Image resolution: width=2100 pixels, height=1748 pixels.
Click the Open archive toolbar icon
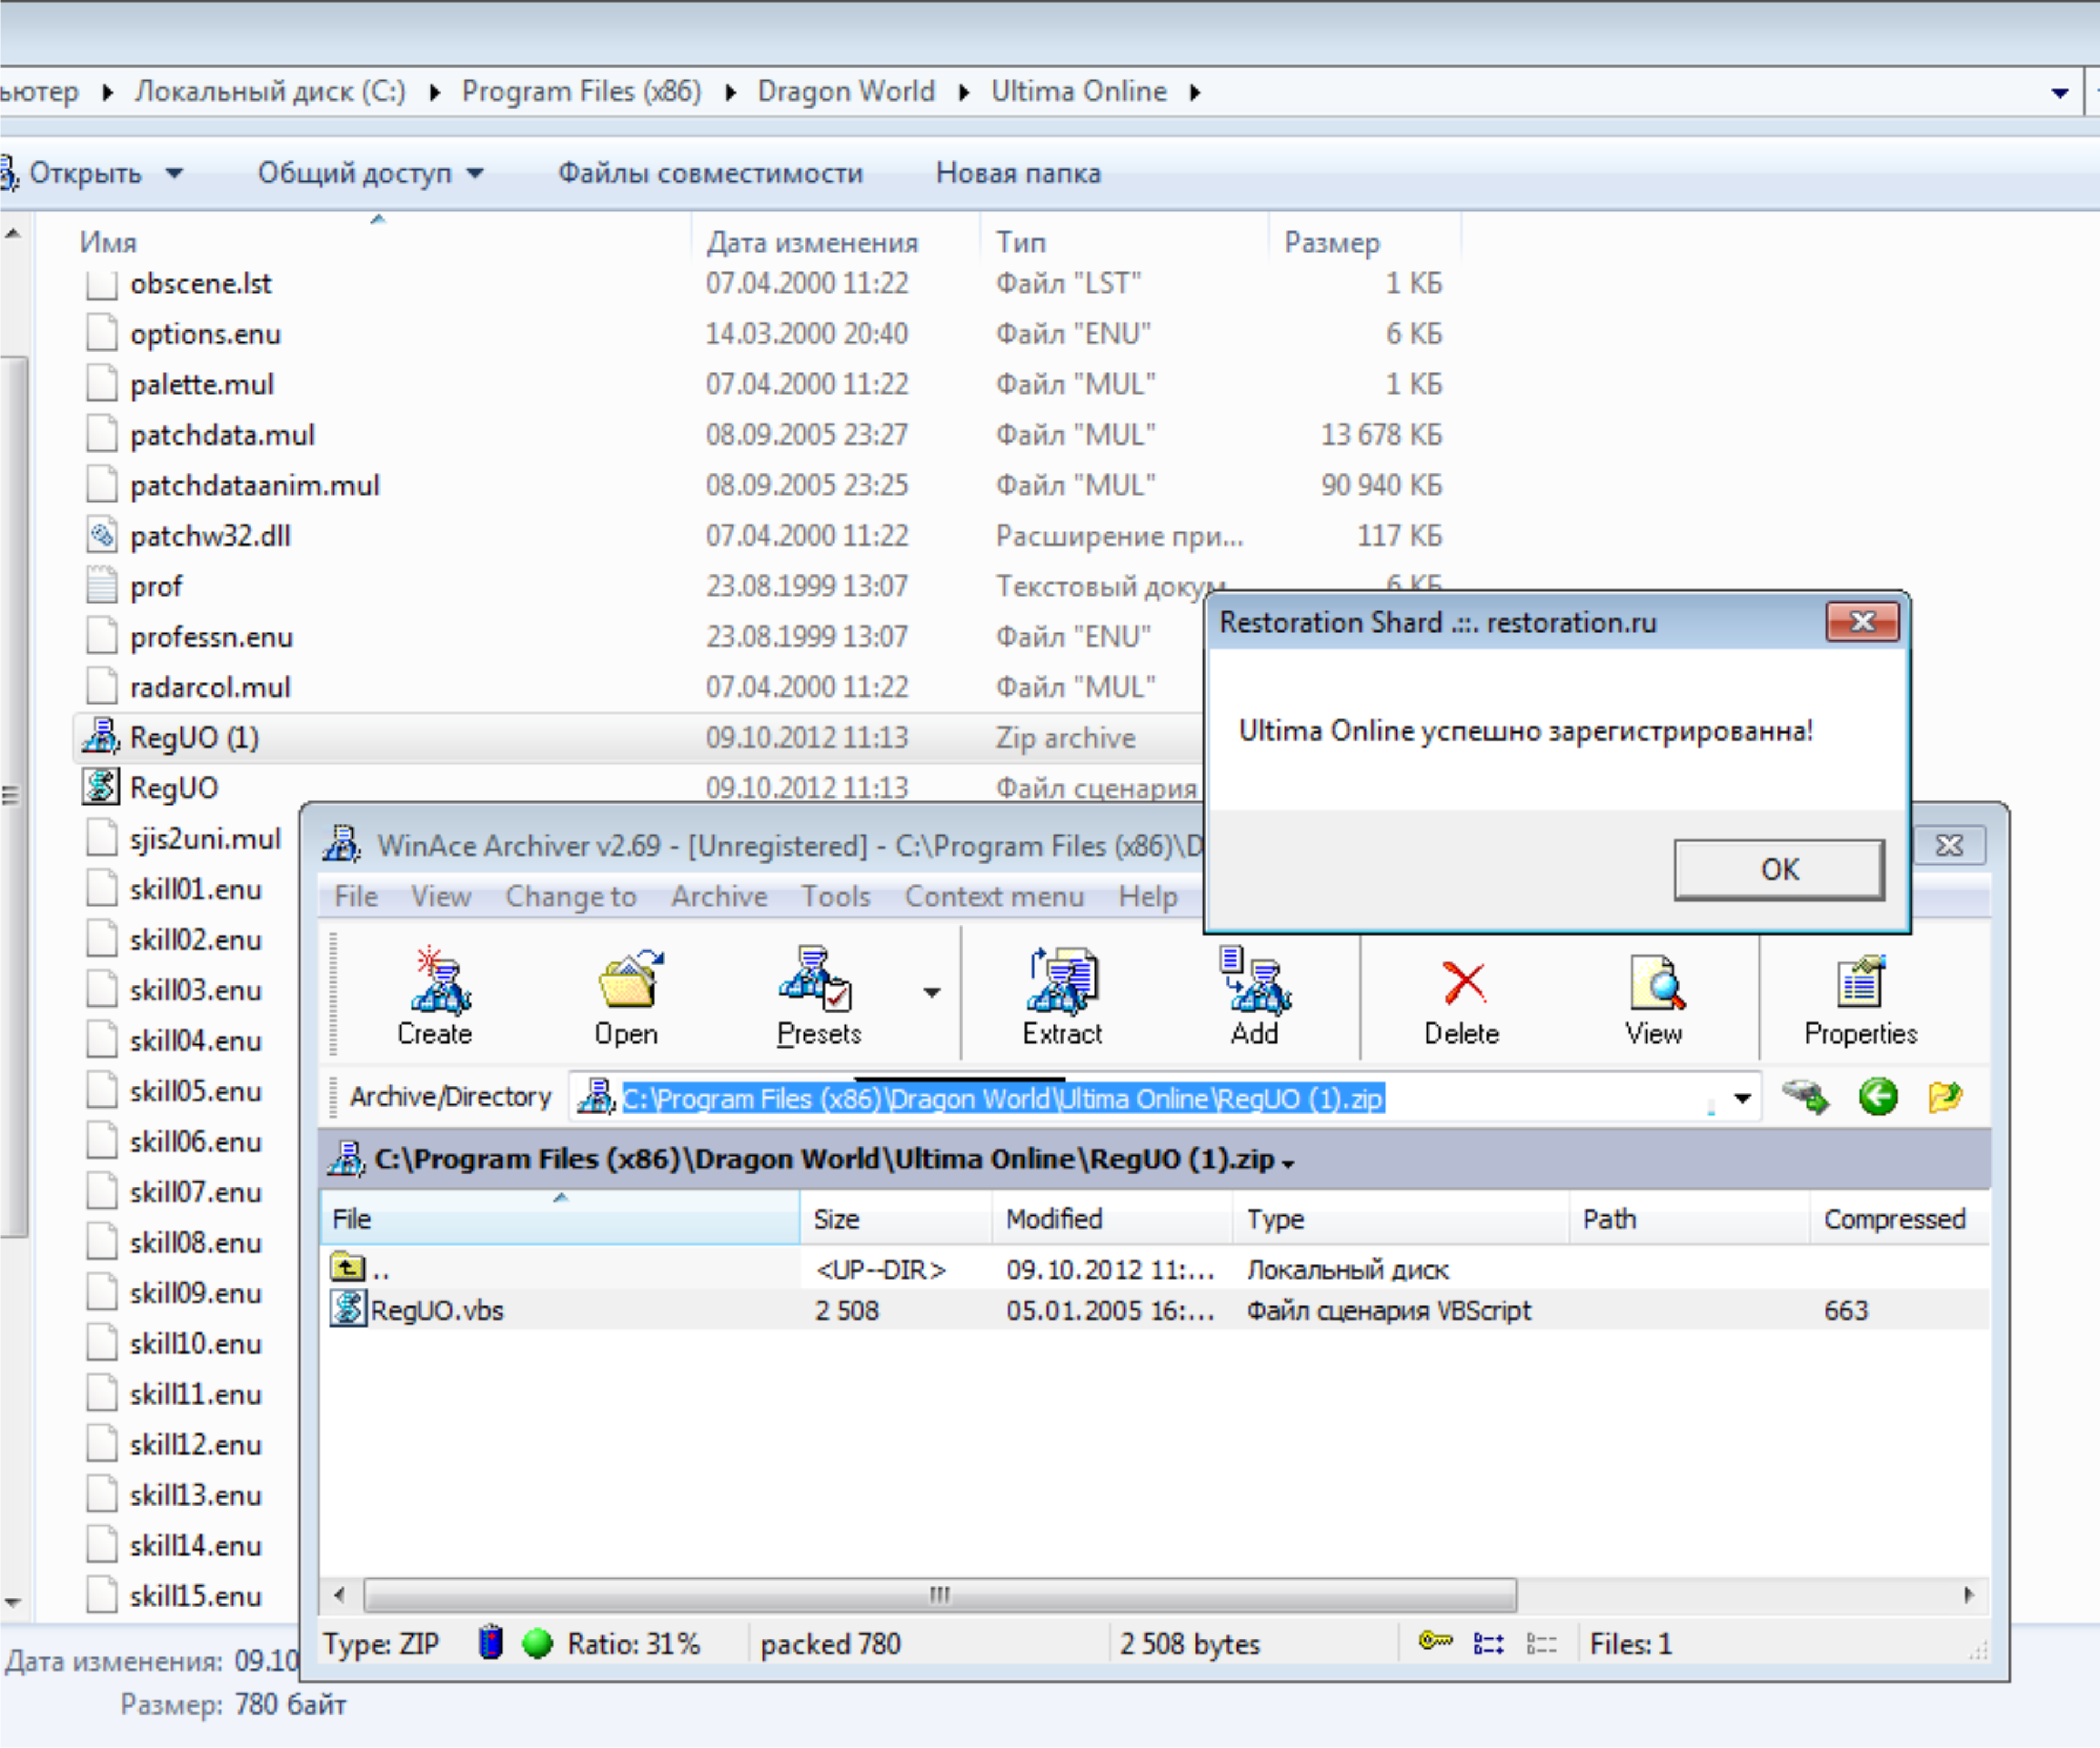(x=627, y=982)
